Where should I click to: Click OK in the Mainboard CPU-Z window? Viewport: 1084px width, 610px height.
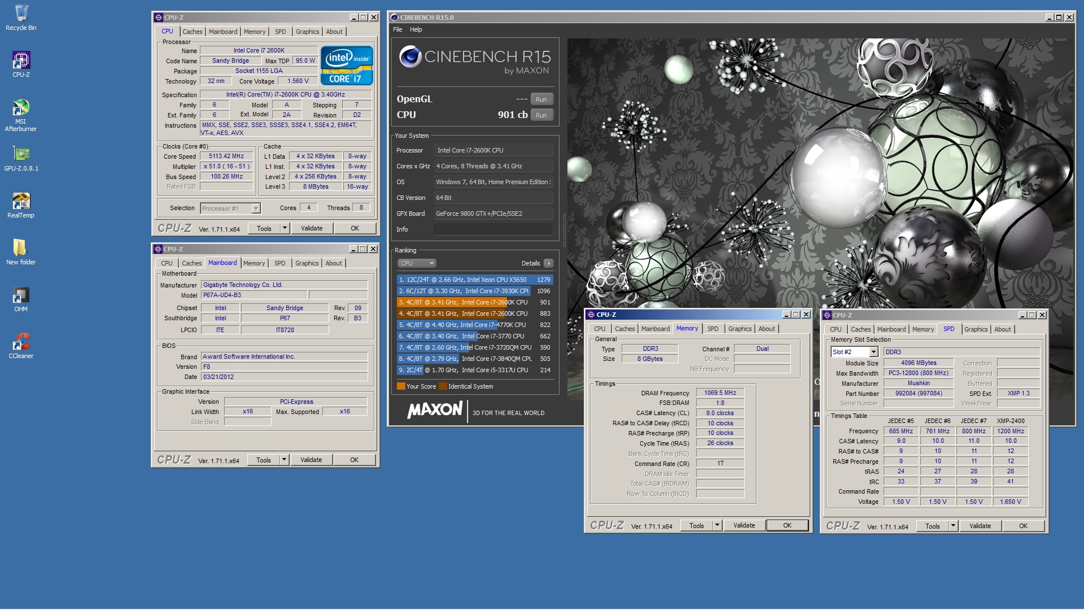click(354, 460)
